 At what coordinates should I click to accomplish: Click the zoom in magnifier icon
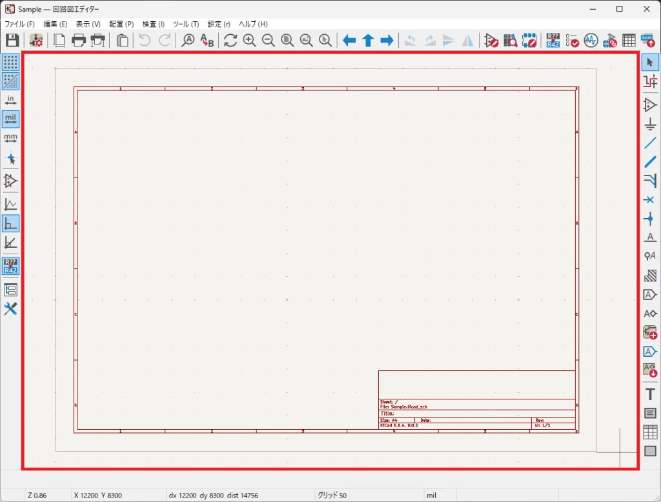click(x=249, y=41)
